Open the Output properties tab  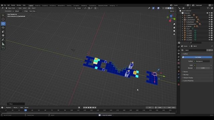pos(179,54)
